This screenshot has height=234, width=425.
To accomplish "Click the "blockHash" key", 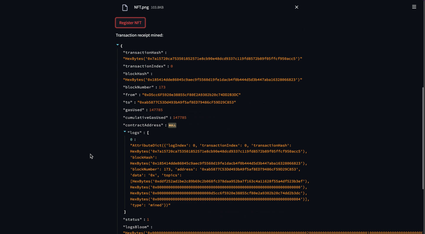I will click(136, 74).
